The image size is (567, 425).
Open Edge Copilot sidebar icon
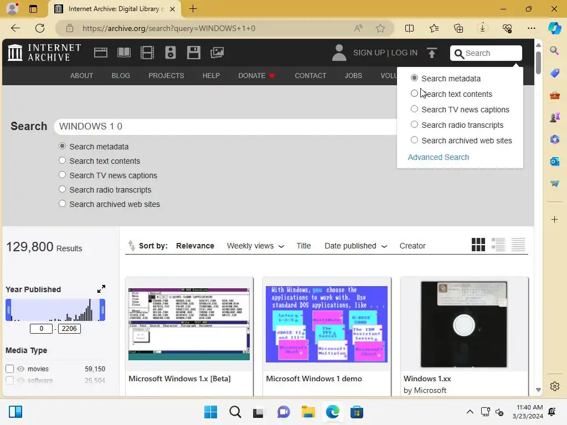tap(554, 28)
